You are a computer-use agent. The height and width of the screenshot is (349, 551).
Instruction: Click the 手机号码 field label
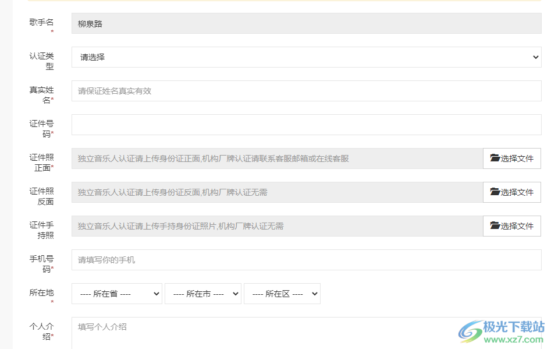click(42, 263)
